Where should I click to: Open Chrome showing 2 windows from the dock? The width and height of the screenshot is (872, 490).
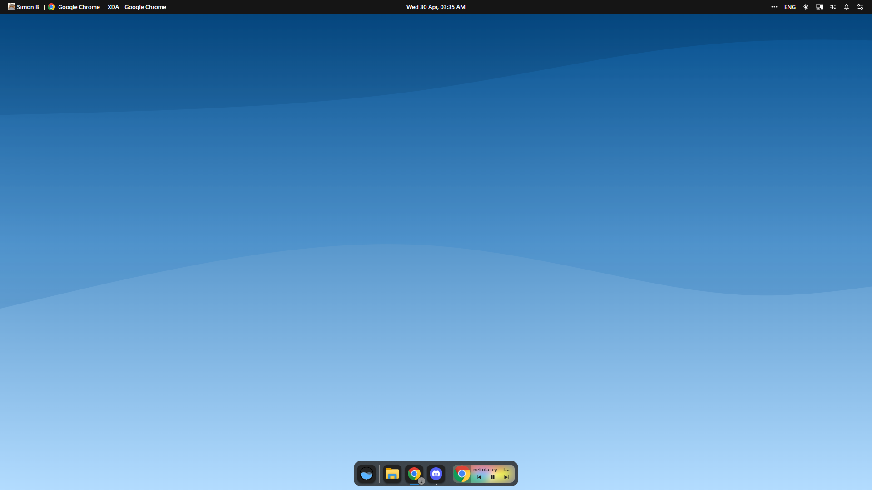click(414, 474)
